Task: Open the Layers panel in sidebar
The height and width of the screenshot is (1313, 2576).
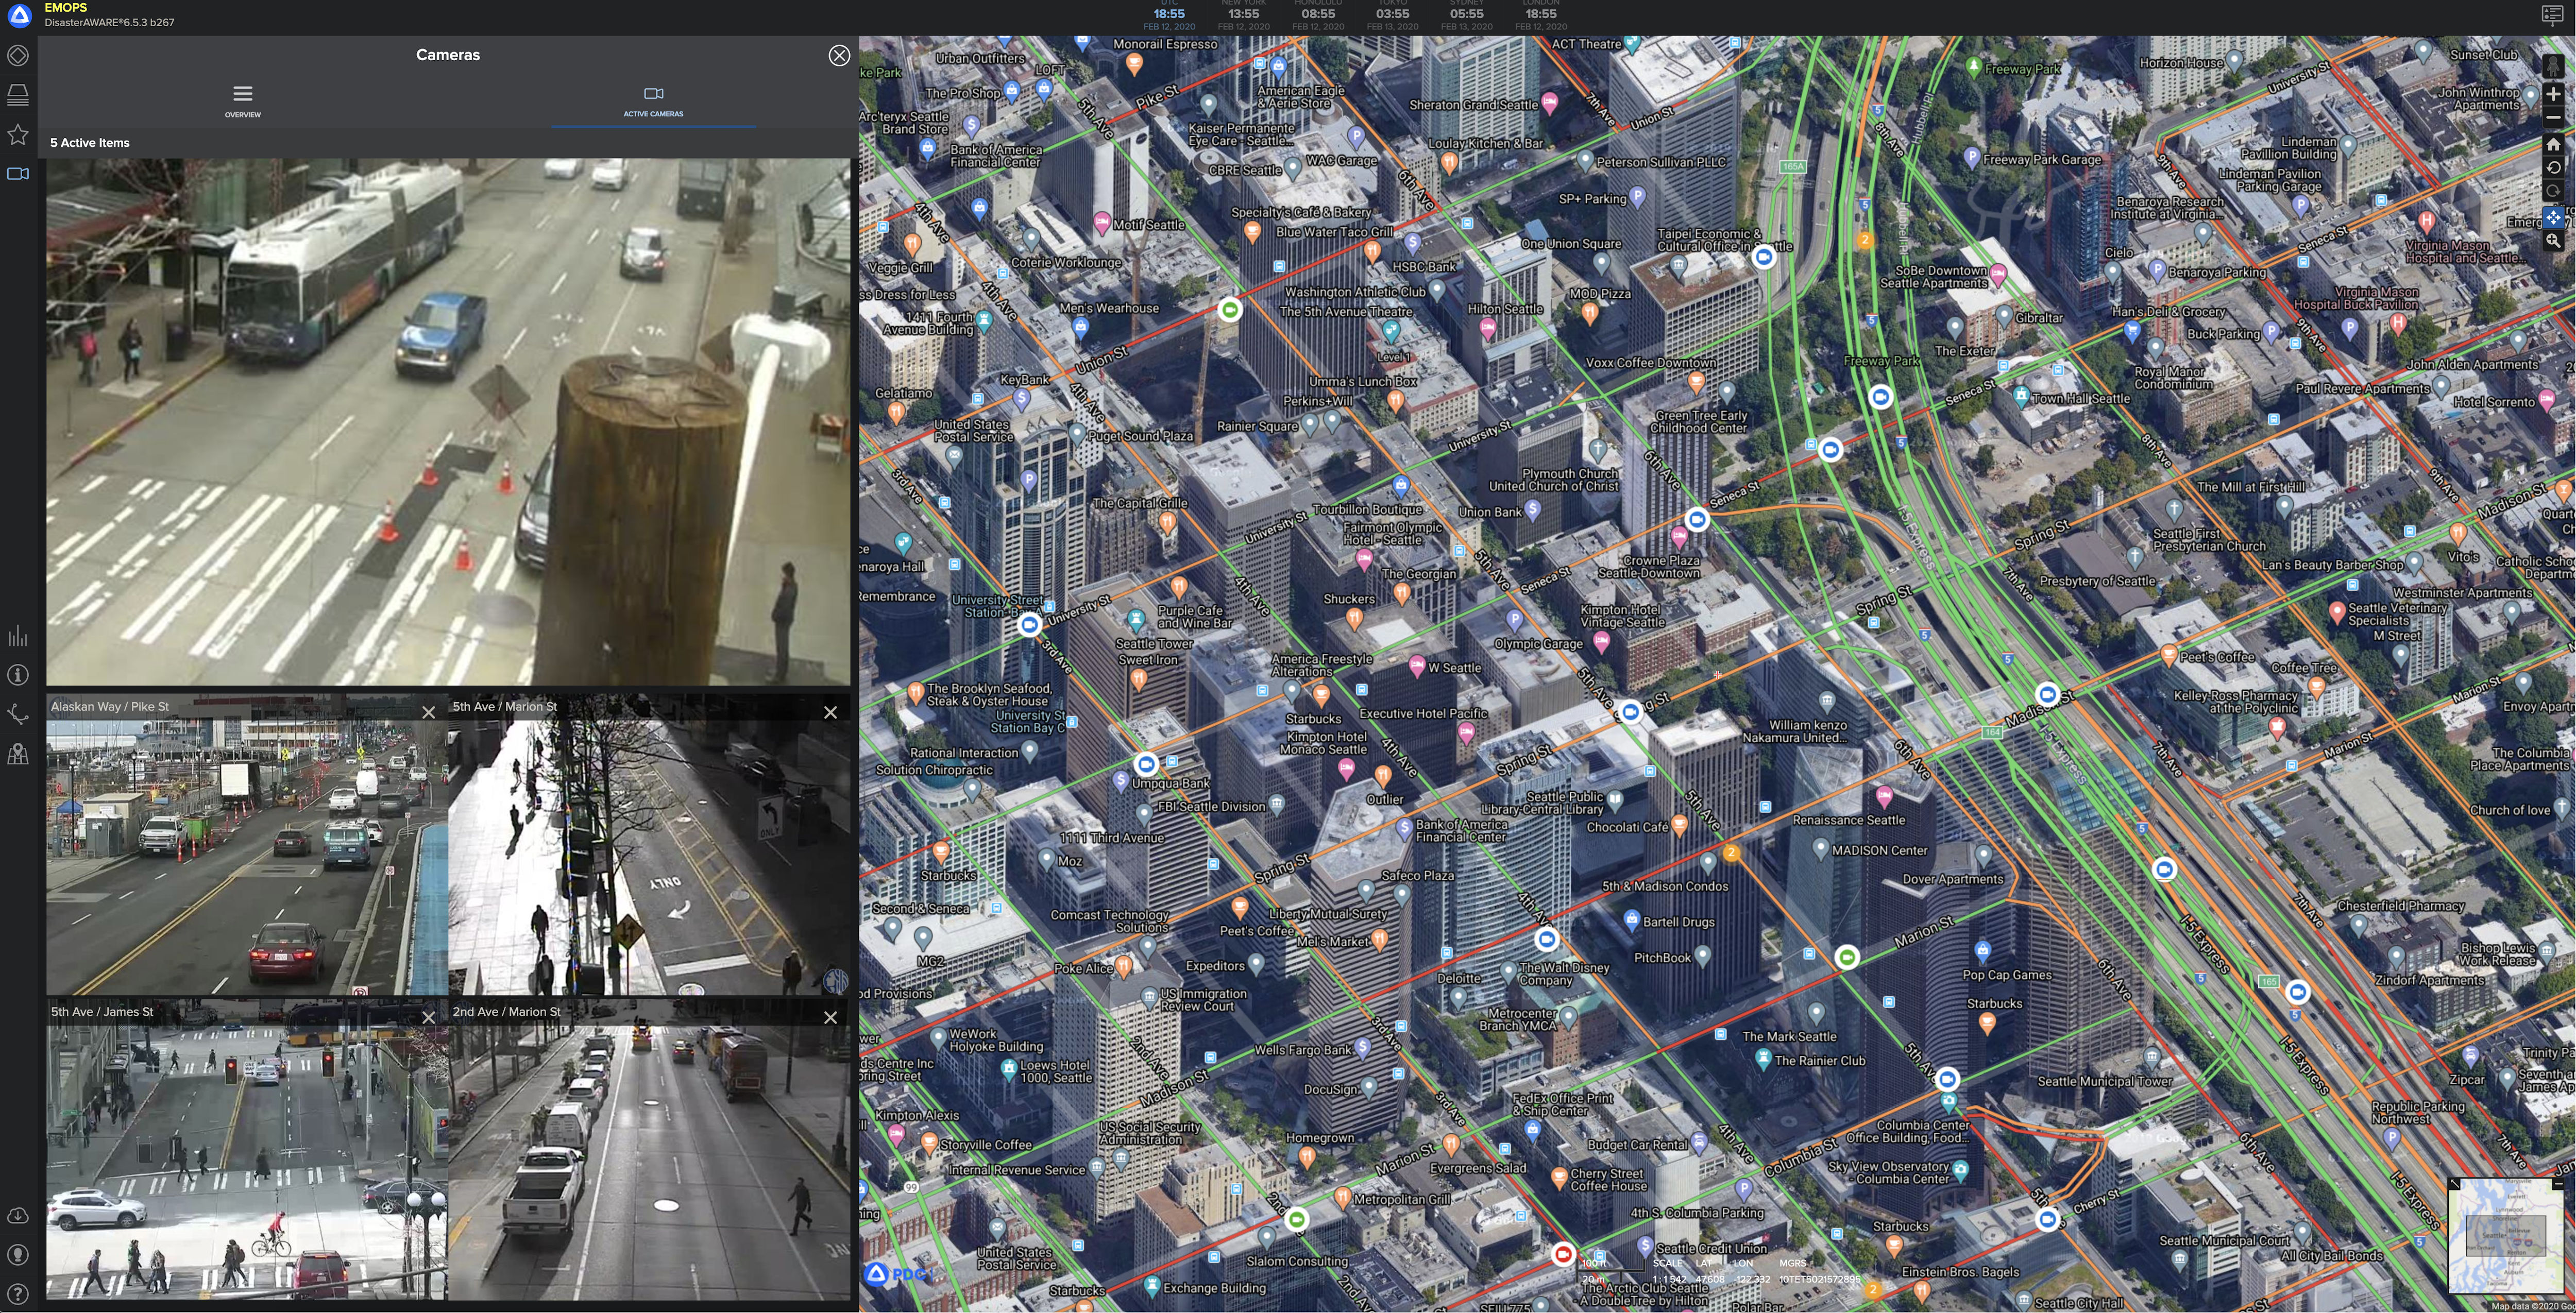Action: (18, 95)
